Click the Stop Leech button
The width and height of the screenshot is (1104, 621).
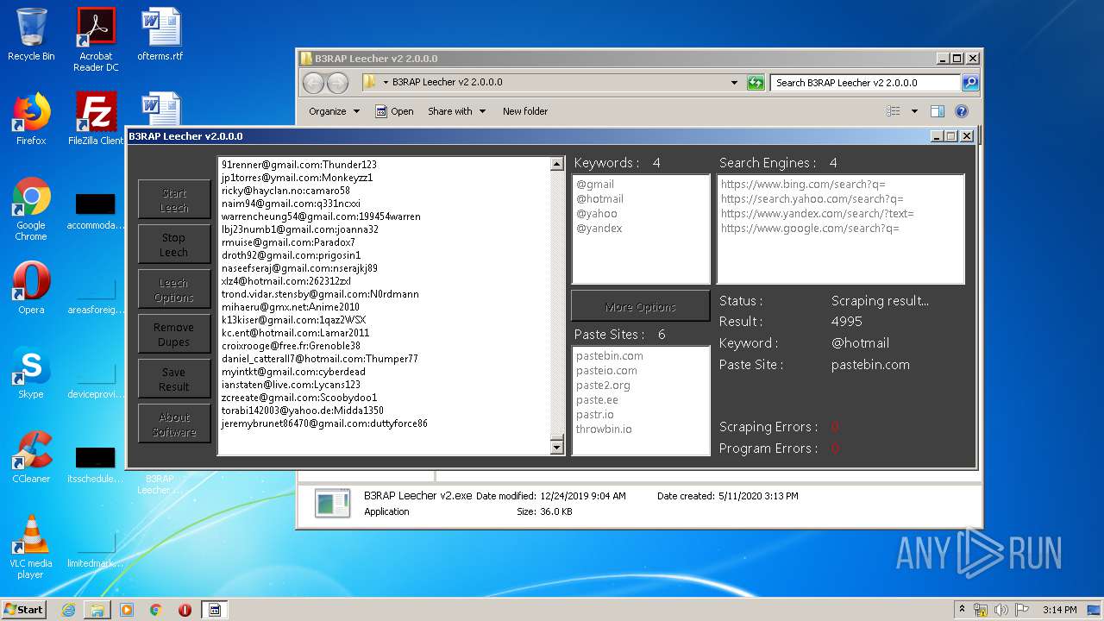click(174, 245)
